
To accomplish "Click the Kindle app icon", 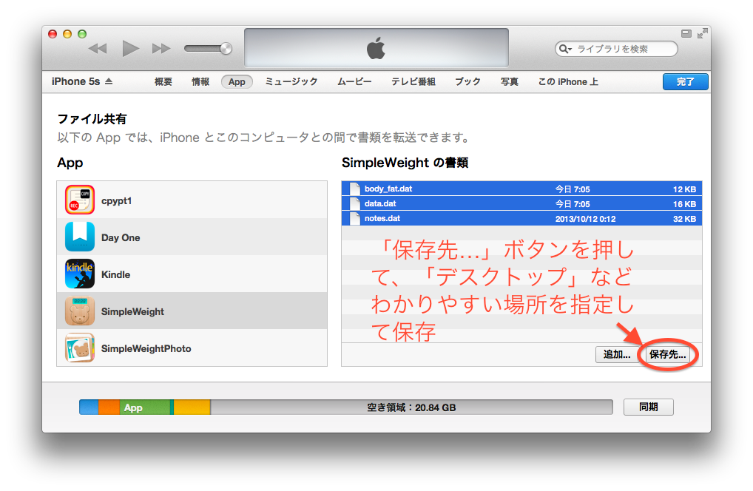I will tap(80, 274).
